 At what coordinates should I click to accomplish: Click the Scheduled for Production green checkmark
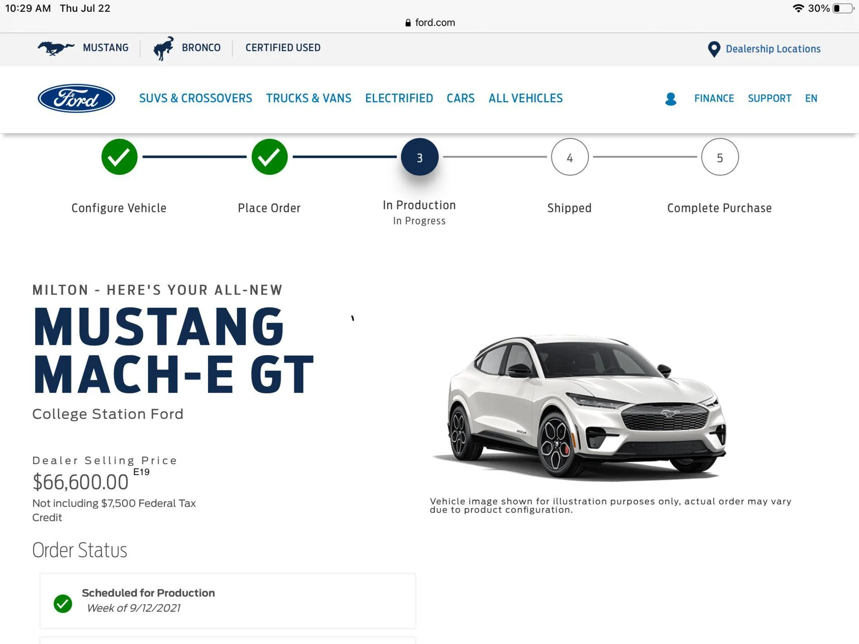click(63, 603)
